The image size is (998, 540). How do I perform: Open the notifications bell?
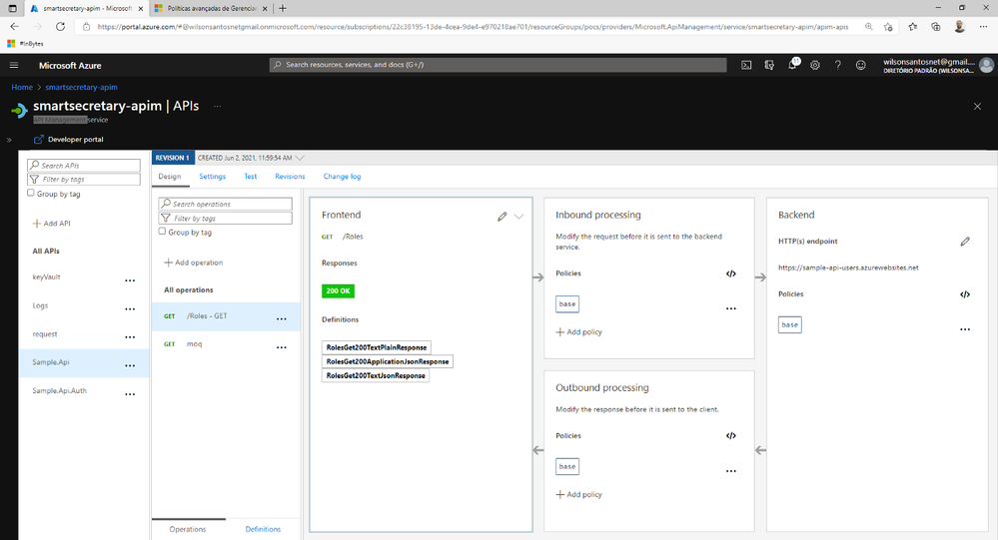click(x=793, y=64)
